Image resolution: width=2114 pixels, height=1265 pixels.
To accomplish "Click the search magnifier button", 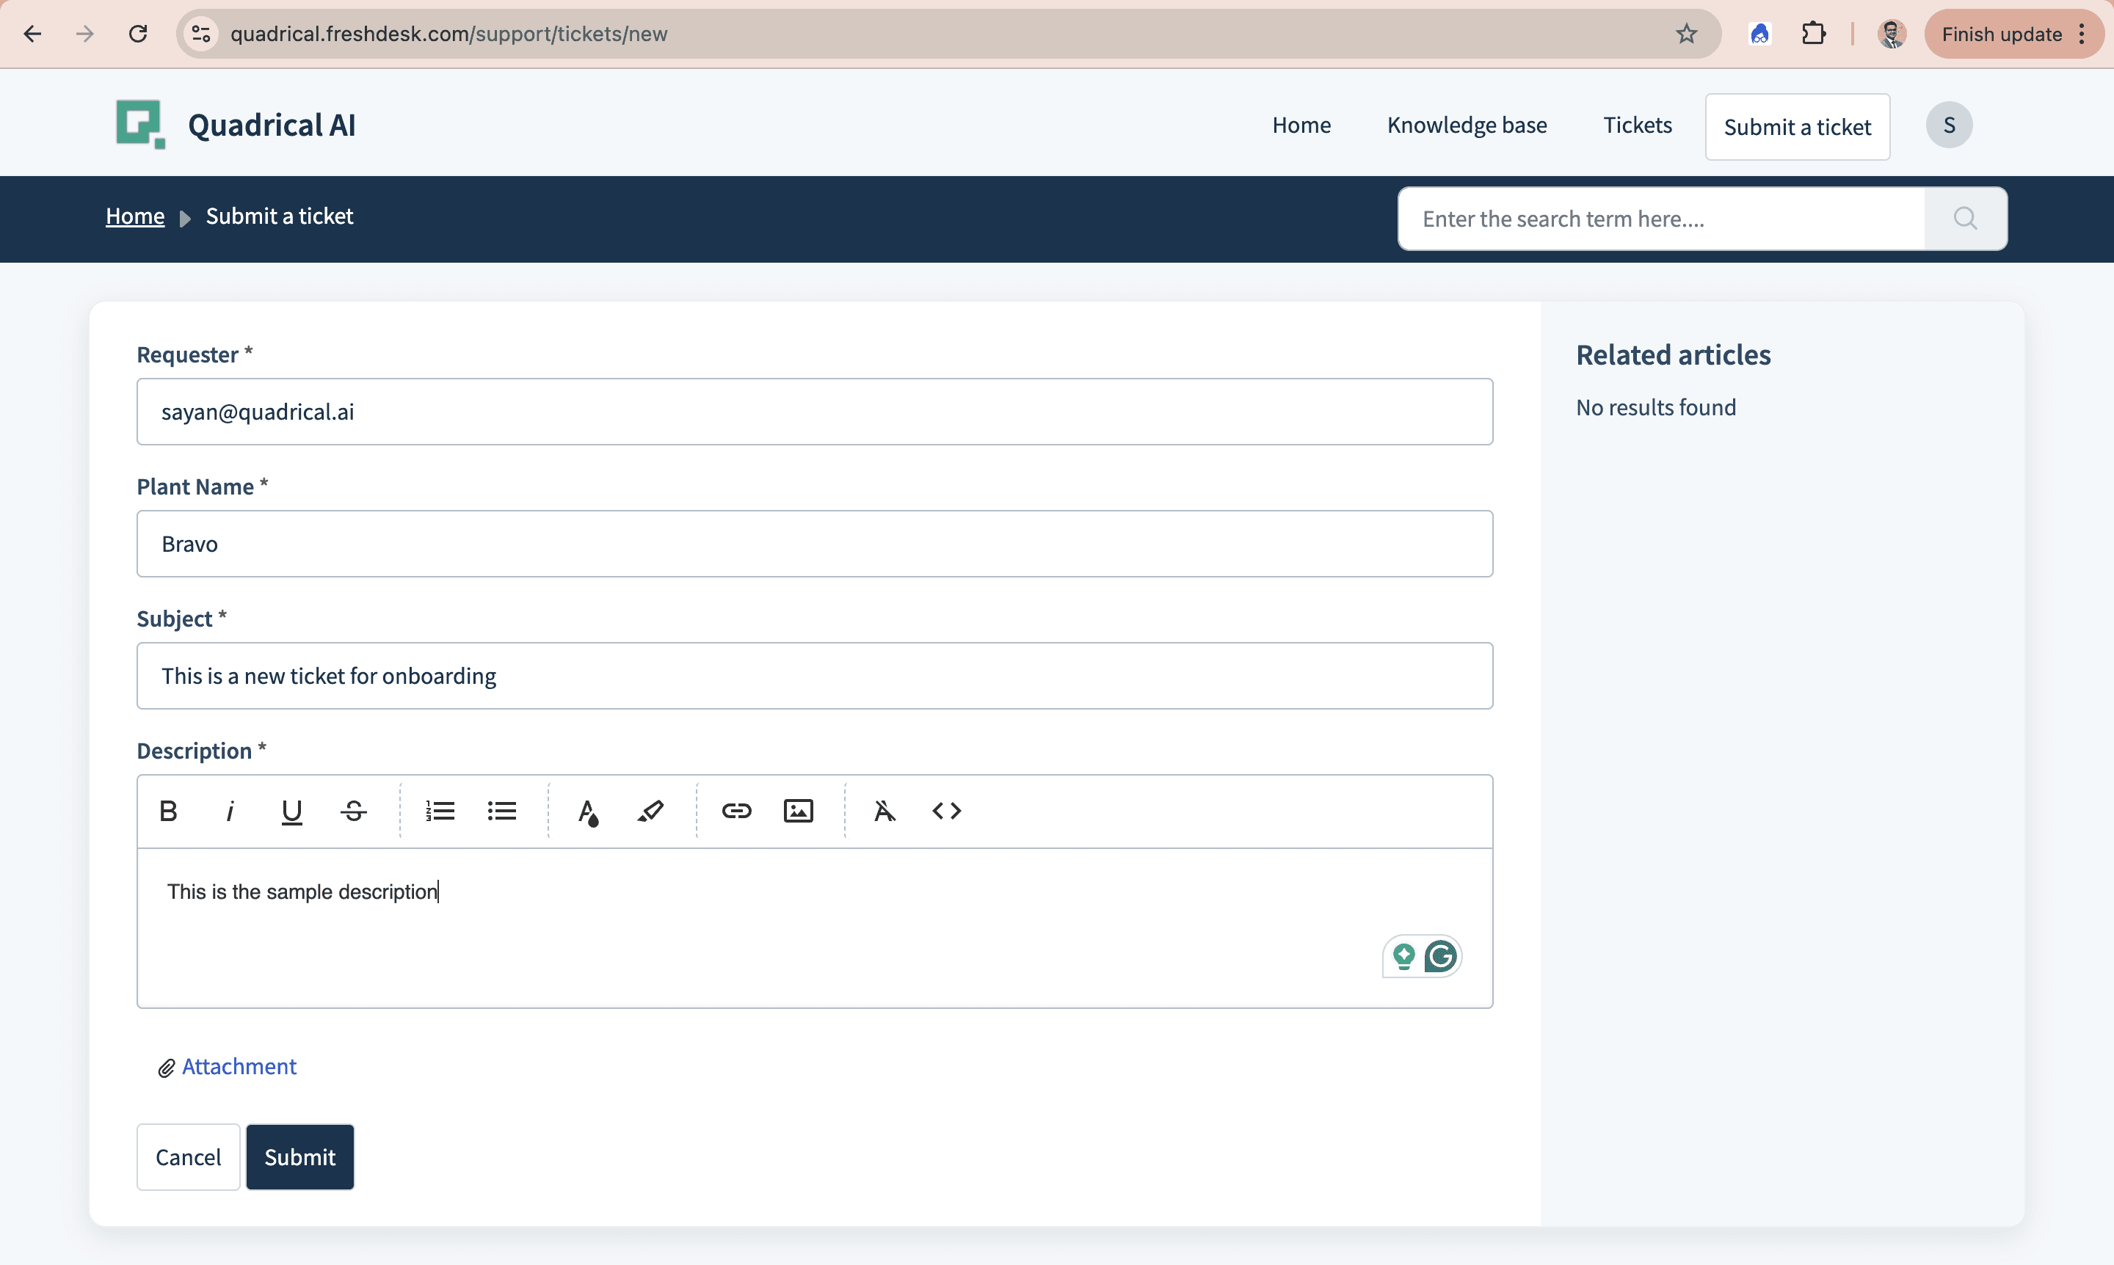I will (1965, 219).
